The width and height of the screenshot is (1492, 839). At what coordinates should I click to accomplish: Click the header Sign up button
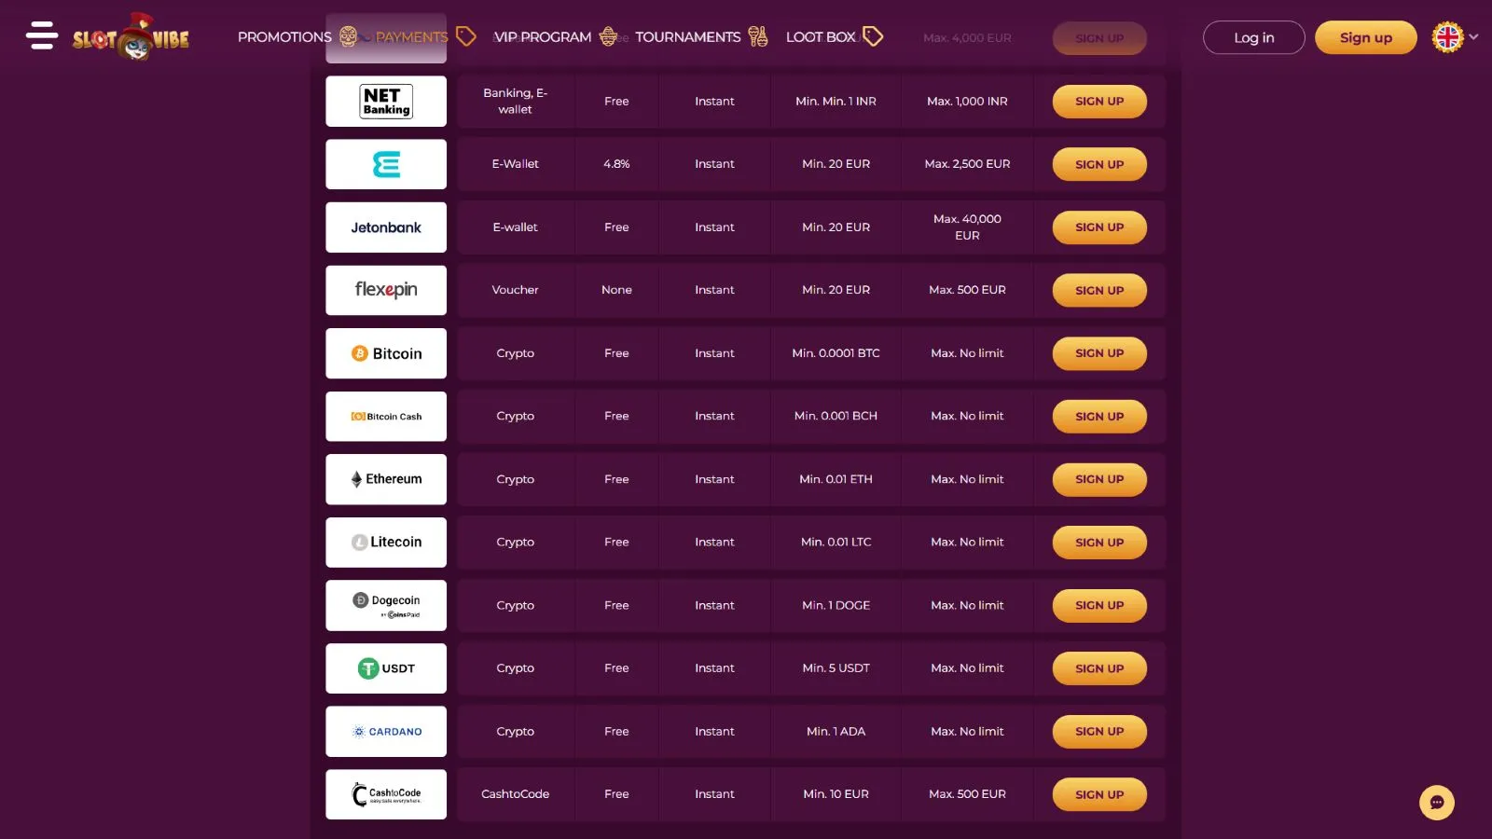(1365, 37)
